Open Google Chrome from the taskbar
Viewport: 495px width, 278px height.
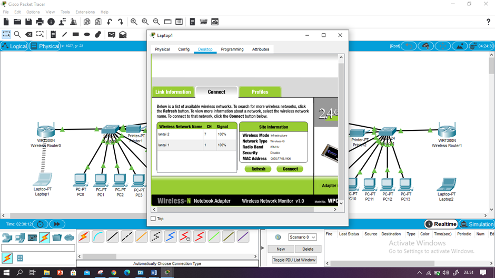pos(114,273)
